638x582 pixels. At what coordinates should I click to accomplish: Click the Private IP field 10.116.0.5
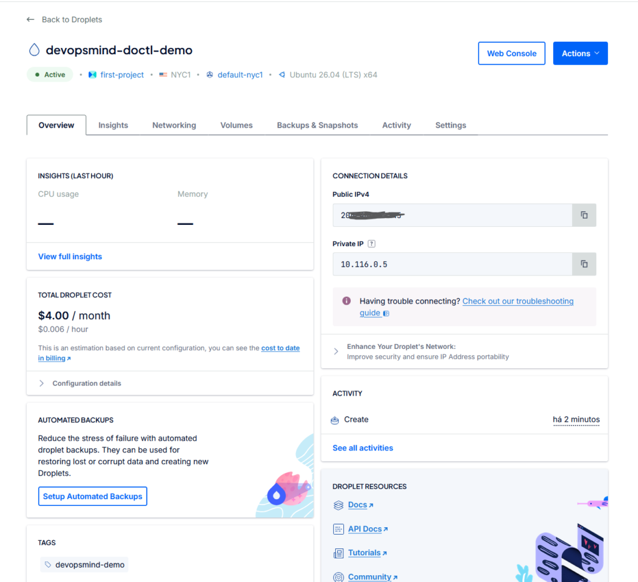coord(452,264)
